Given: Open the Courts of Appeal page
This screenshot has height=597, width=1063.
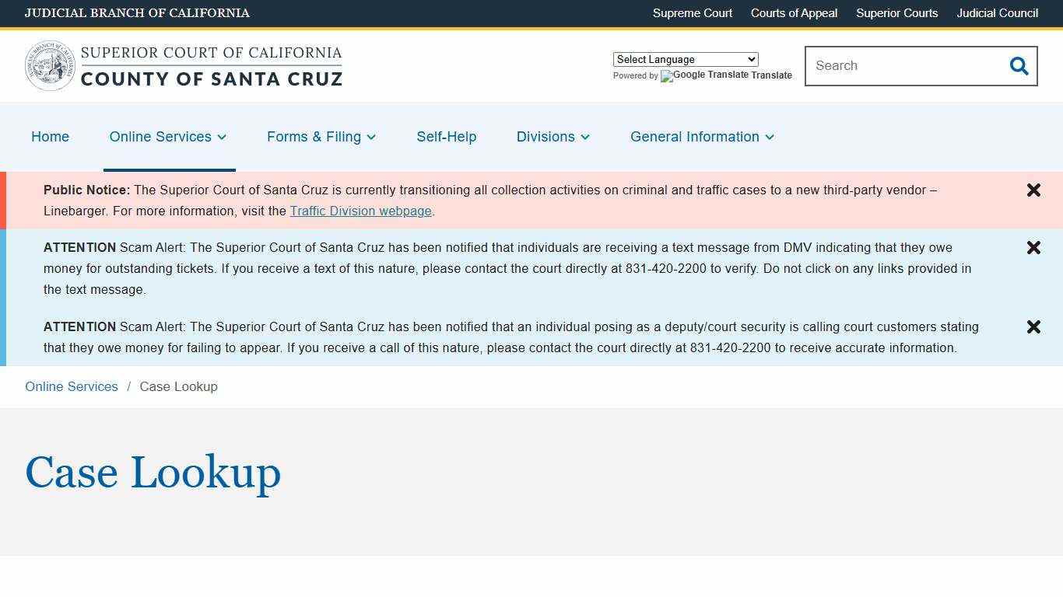Looking at the screenshot, I should click(x=794, y=13).
